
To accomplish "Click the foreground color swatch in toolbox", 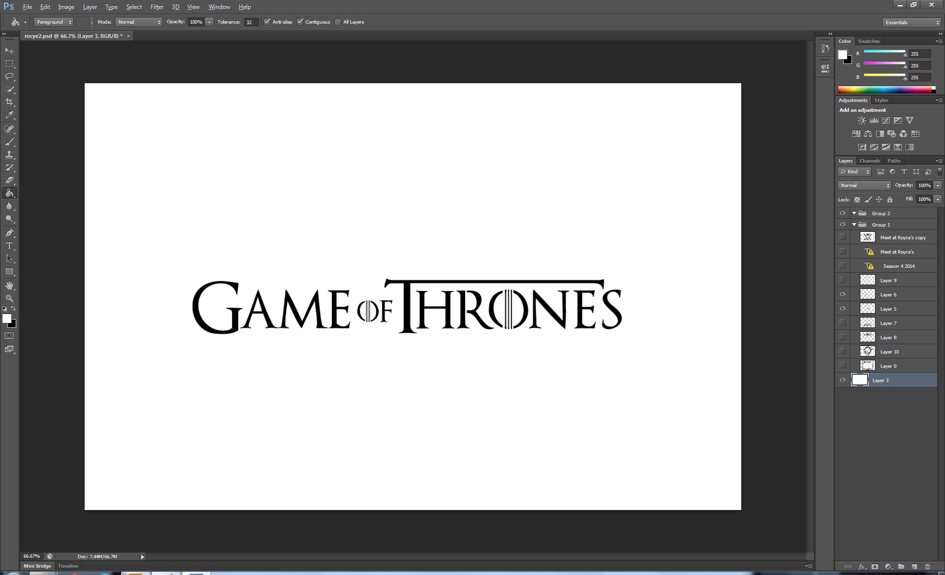I will tap(7, 319).
